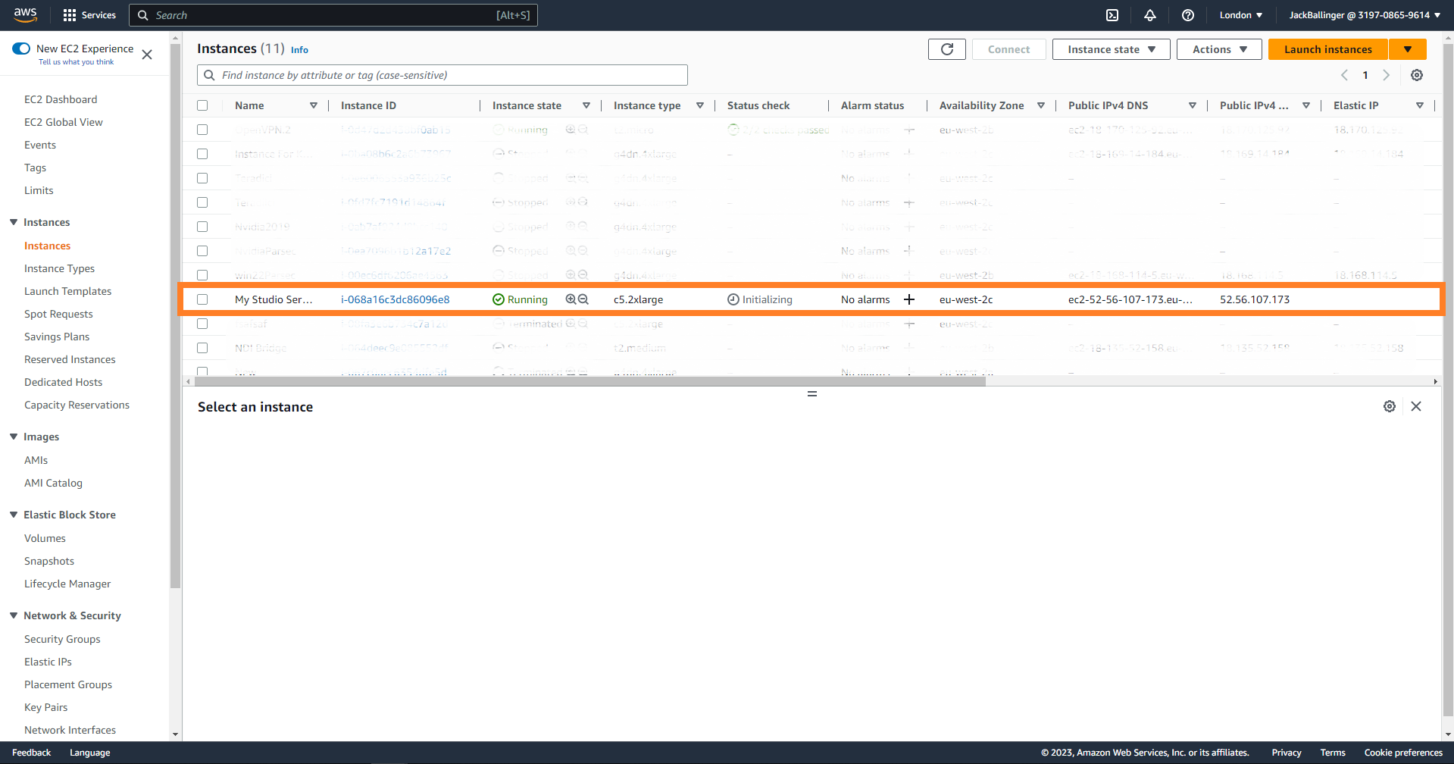Sort by Instance state column arrow

click(x=586, y=105)
